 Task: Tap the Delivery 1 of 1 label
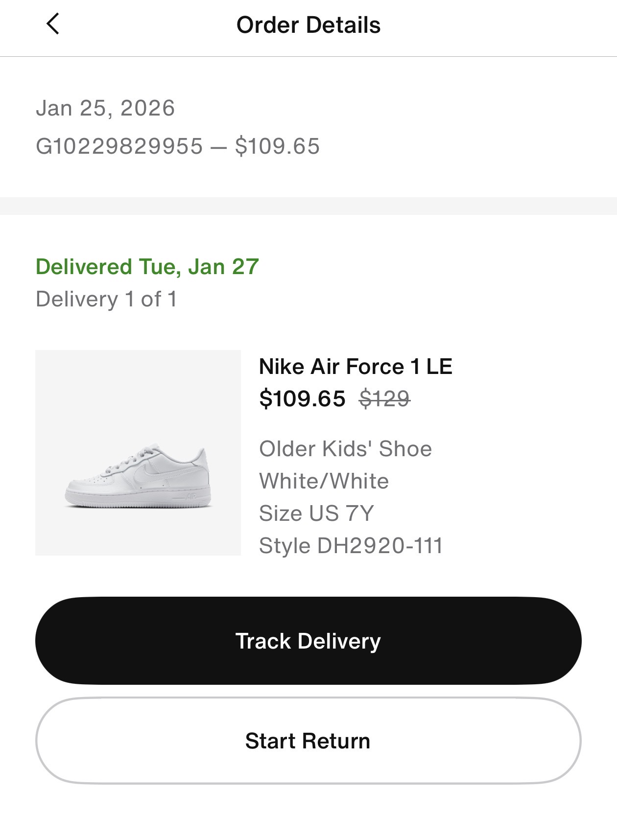pyautogui.click(x=106, y=299)
